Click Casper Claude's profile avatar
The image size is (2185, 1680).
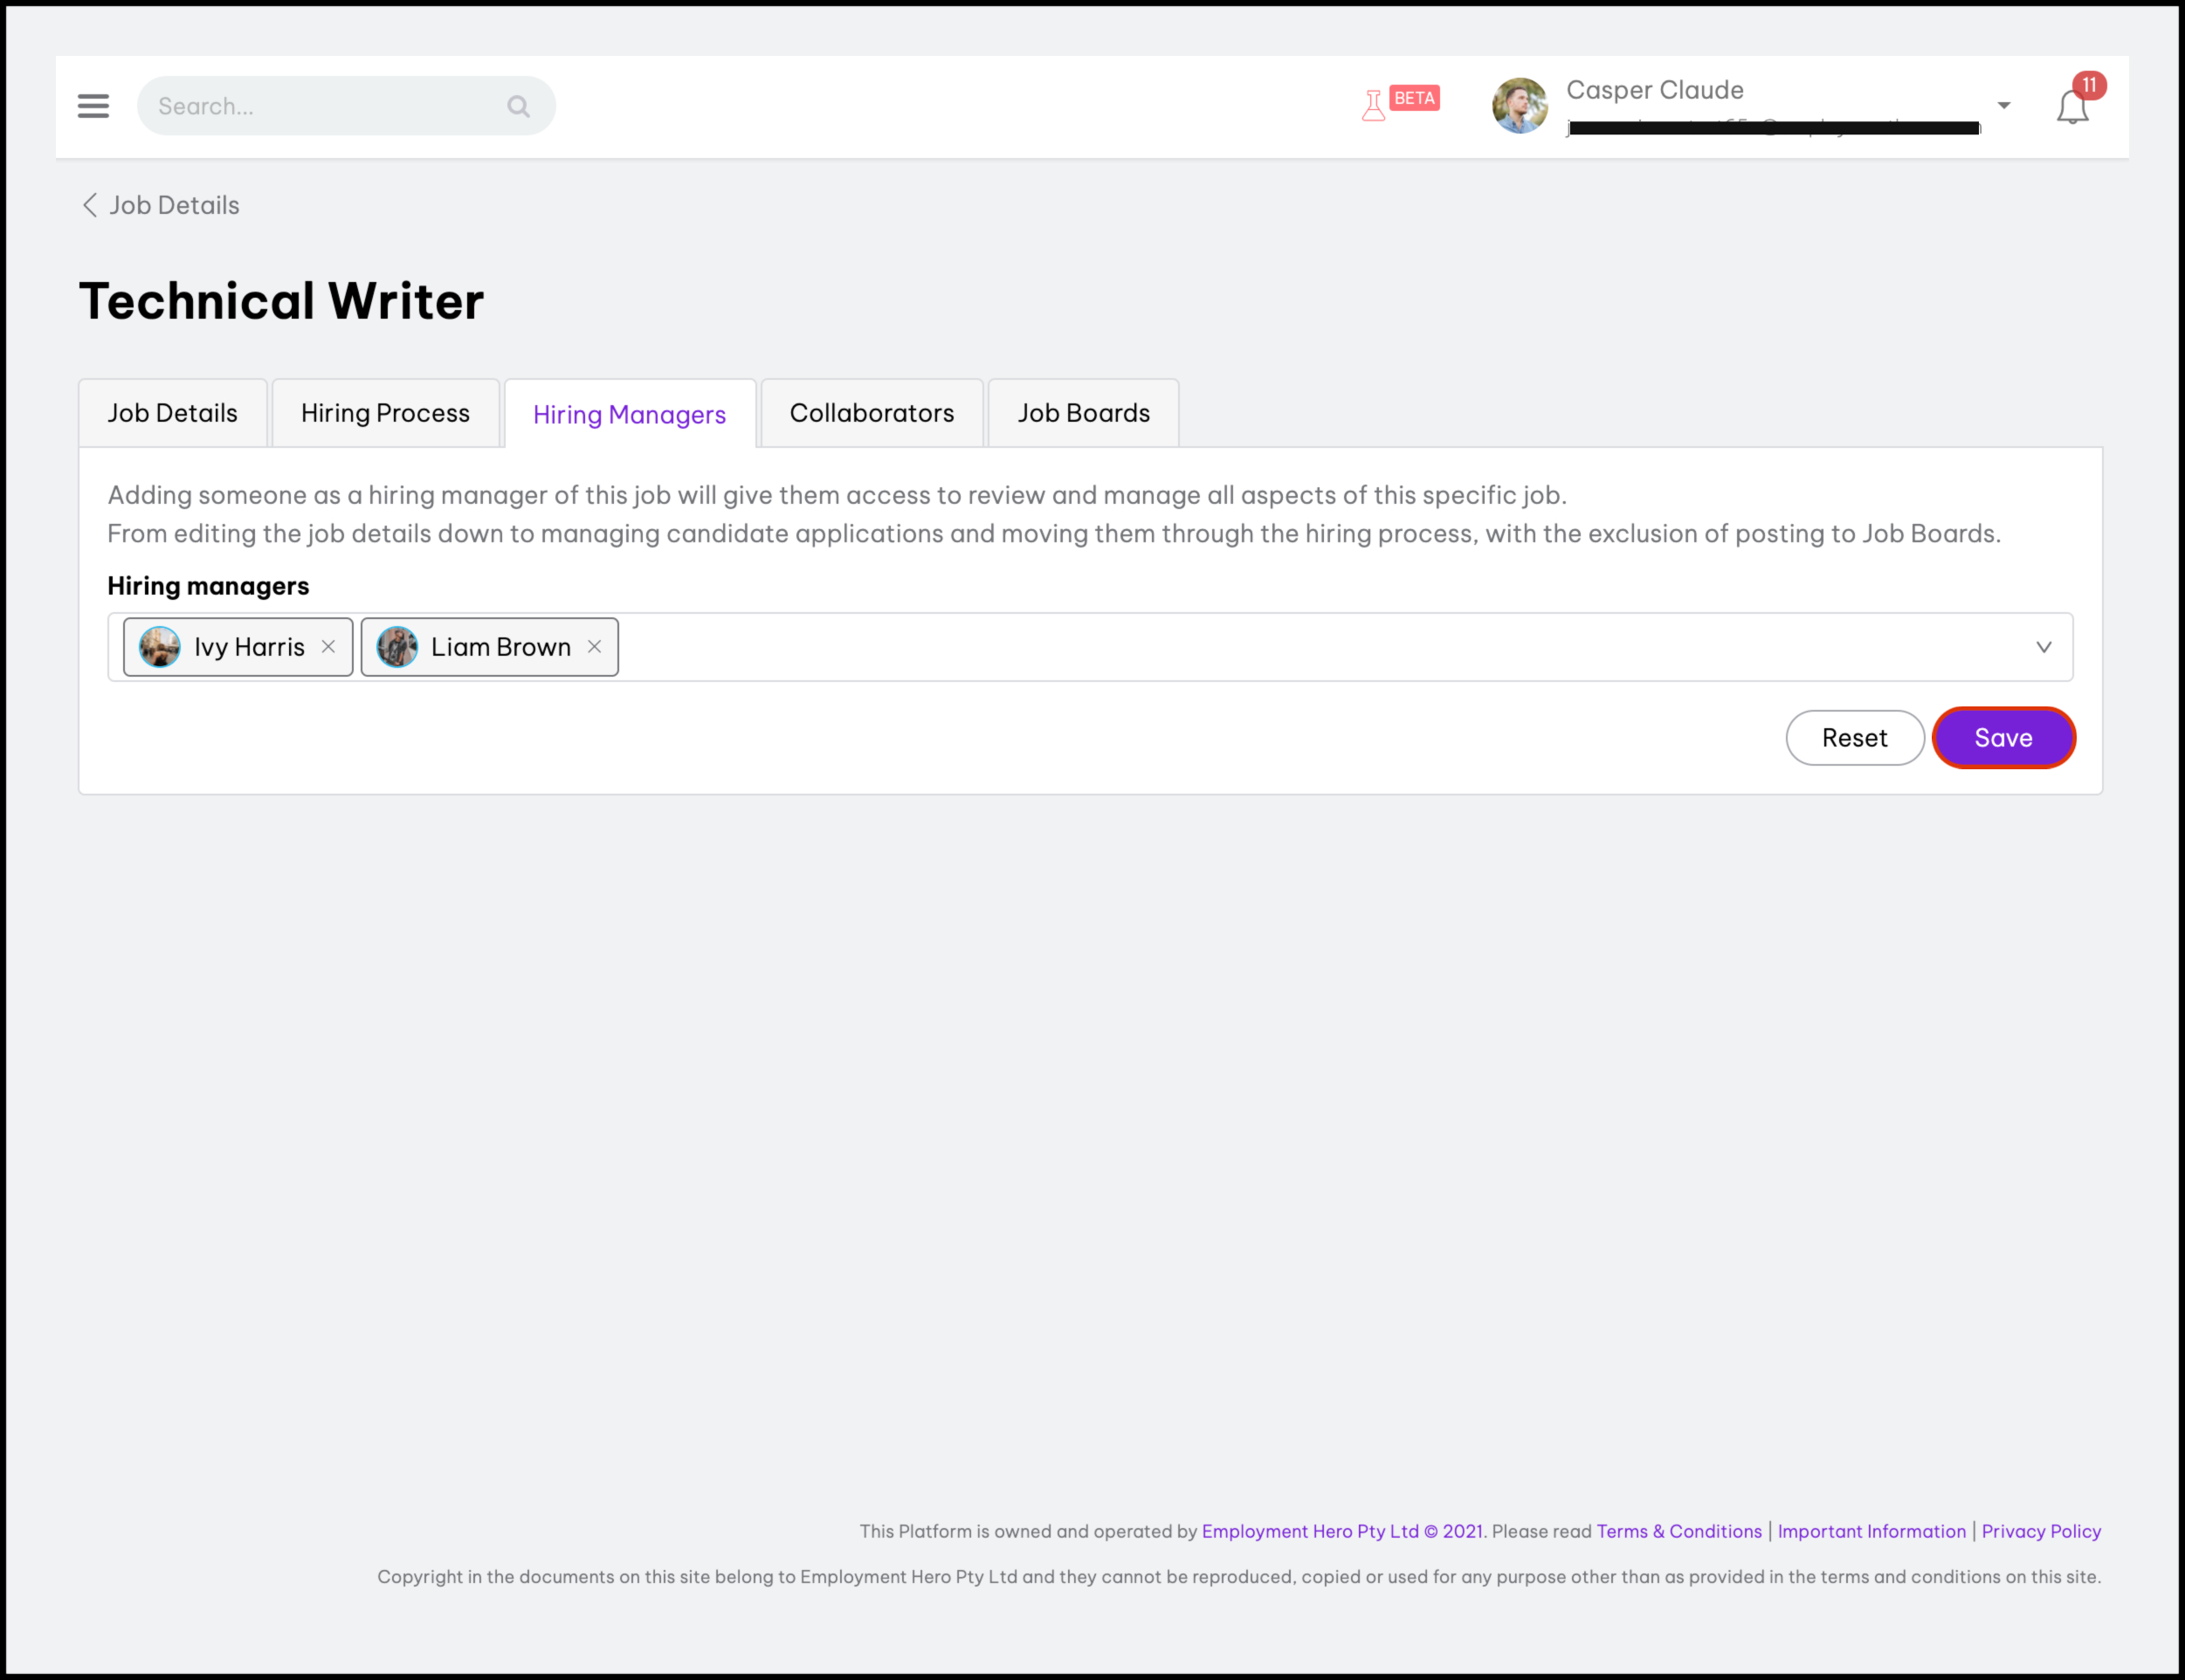point(1519,106)
